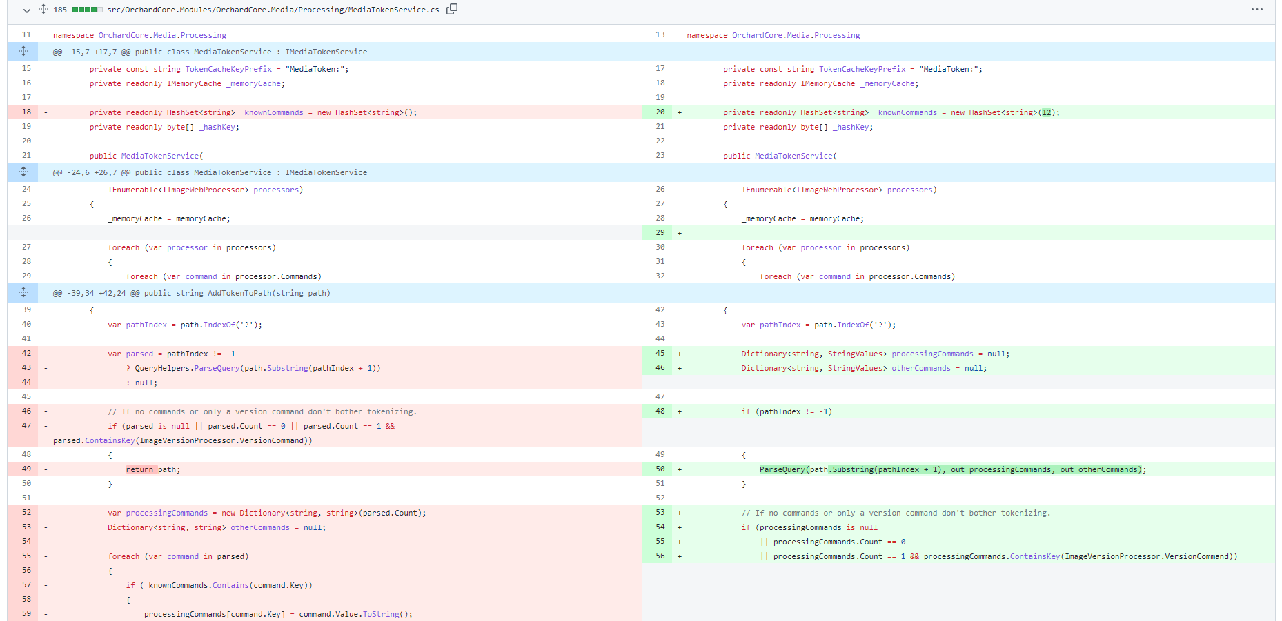Click added line 'new HashSet<string>(12);'

(x=891, y=112)
